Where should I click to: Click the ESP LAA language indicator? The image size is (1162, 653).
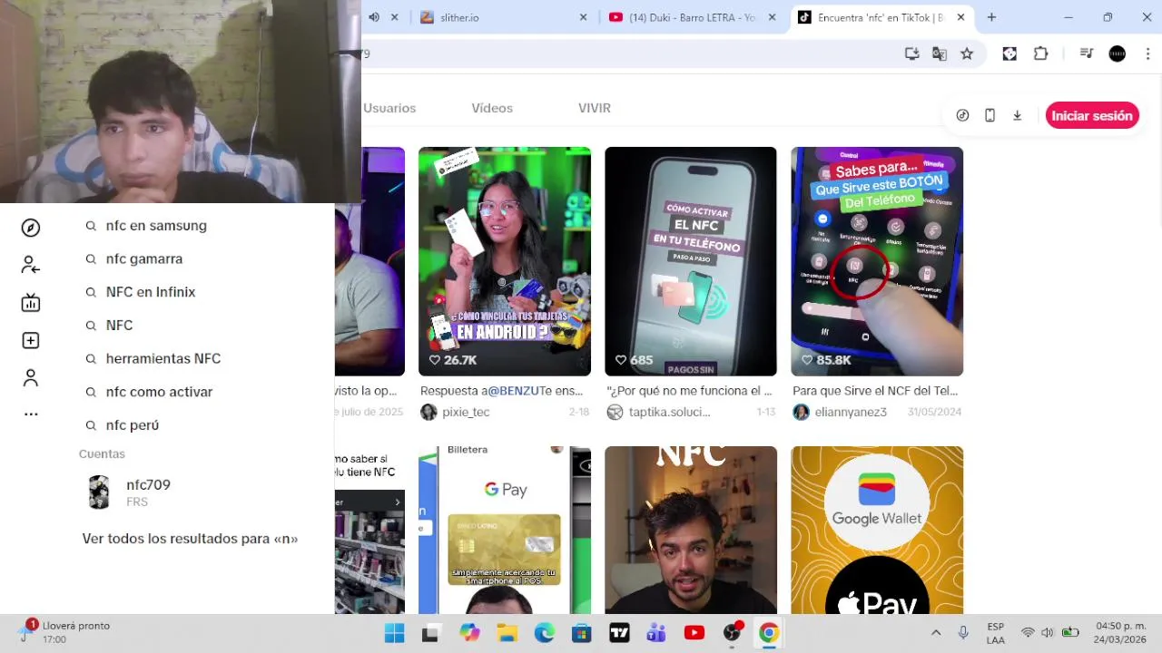coord(996,632)
